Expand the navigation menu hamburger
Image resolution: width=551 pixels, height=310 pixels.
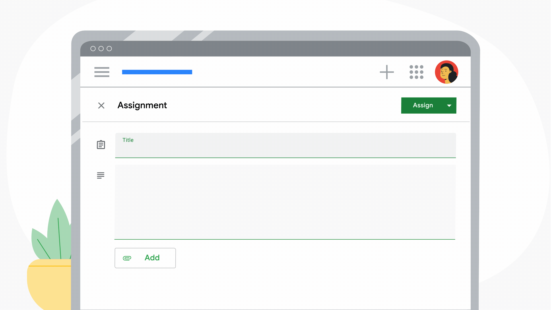(101, 72)
